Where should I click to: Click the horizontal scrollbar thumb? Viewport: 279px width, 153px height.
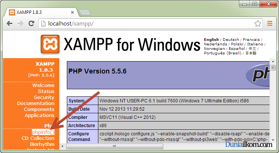point(115,146)
